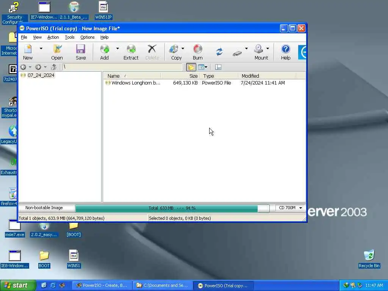Screen dimensions: 388x291
Task: Click the Help toolbar icon
Action: [286, 52]
